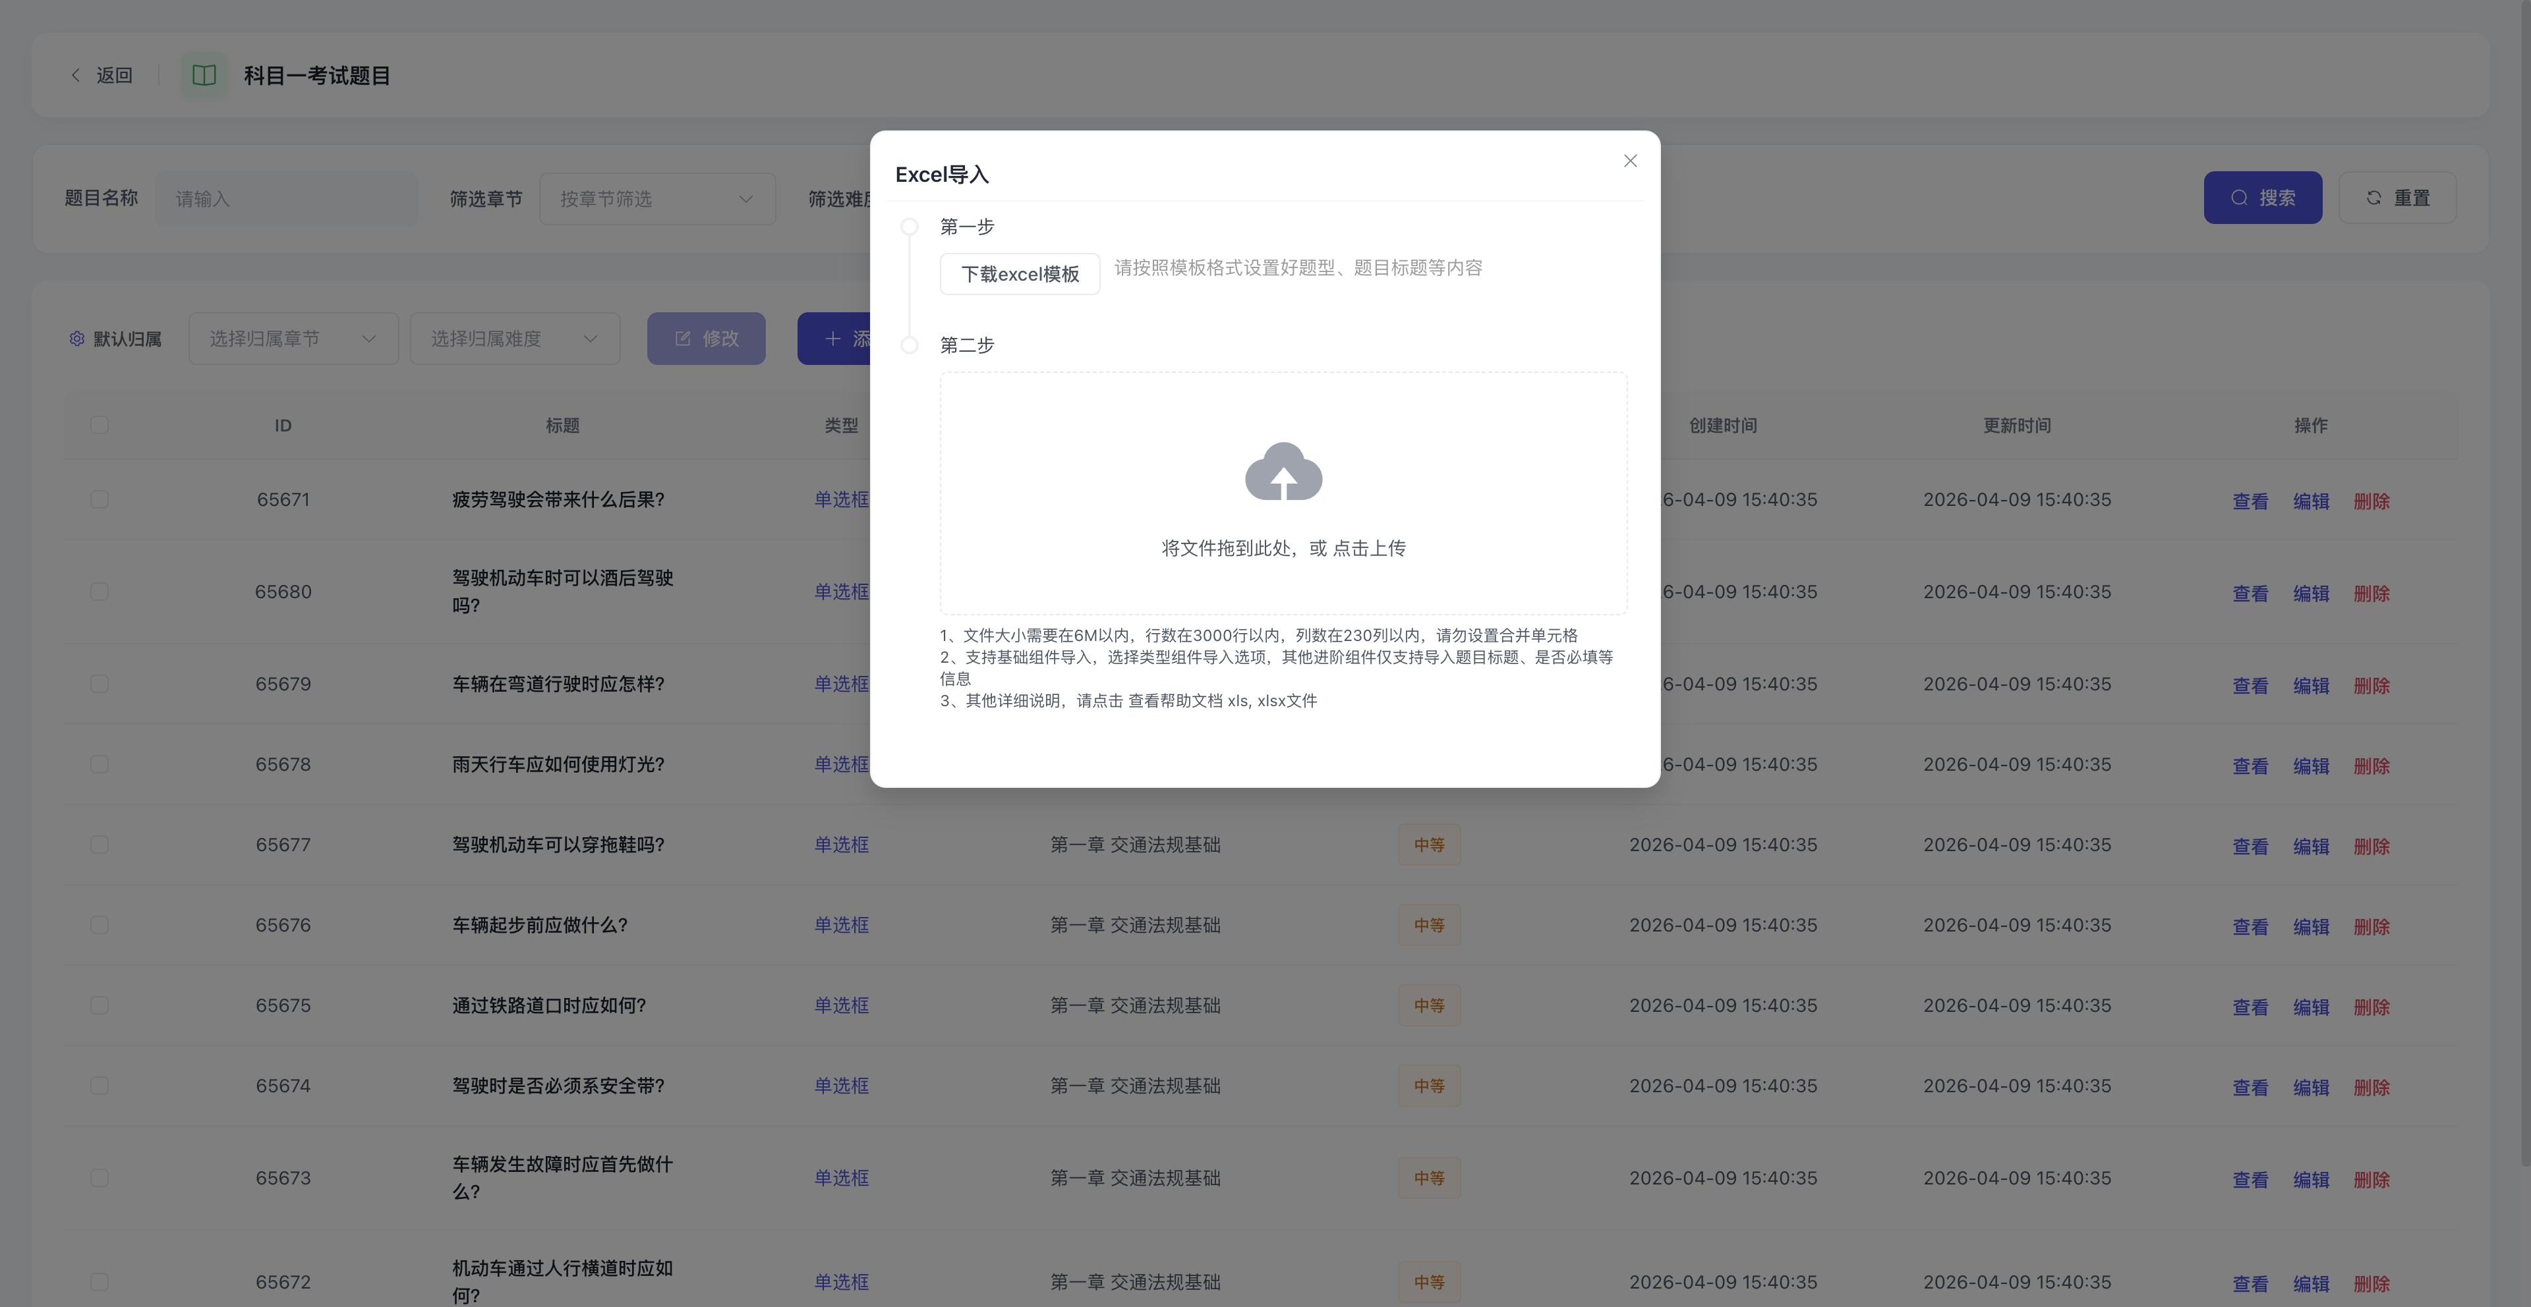Click the cloud upload icon
Screen dimensions: 2531x1307
(x=1283, y=471)
